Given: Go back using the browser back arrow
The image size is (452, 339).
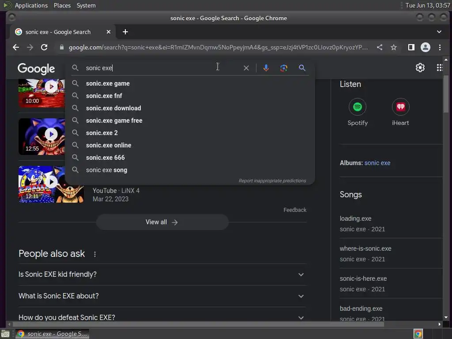Looking at the screenshot, I should tap(16, 47).
